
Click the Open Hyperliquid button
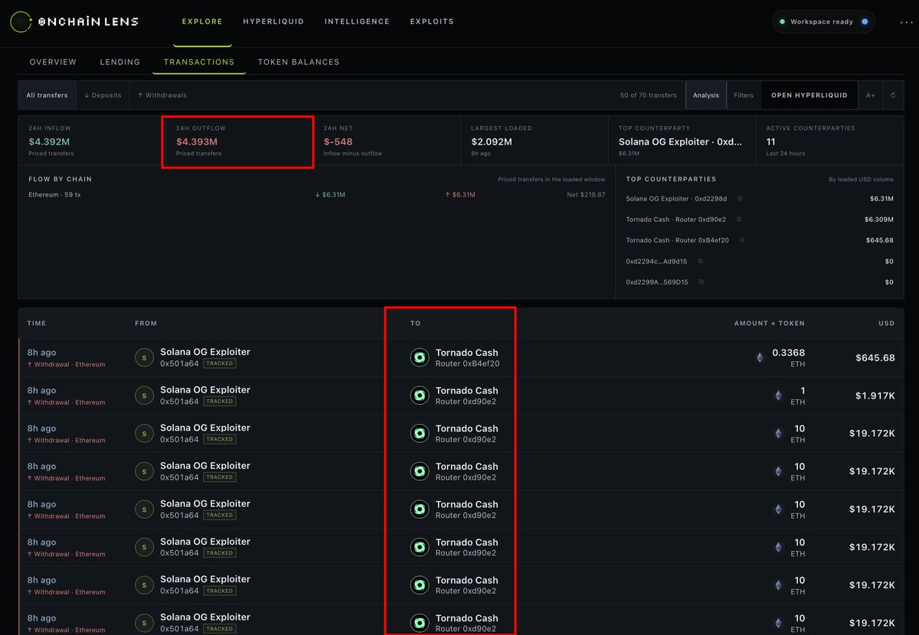pos(809,96)
